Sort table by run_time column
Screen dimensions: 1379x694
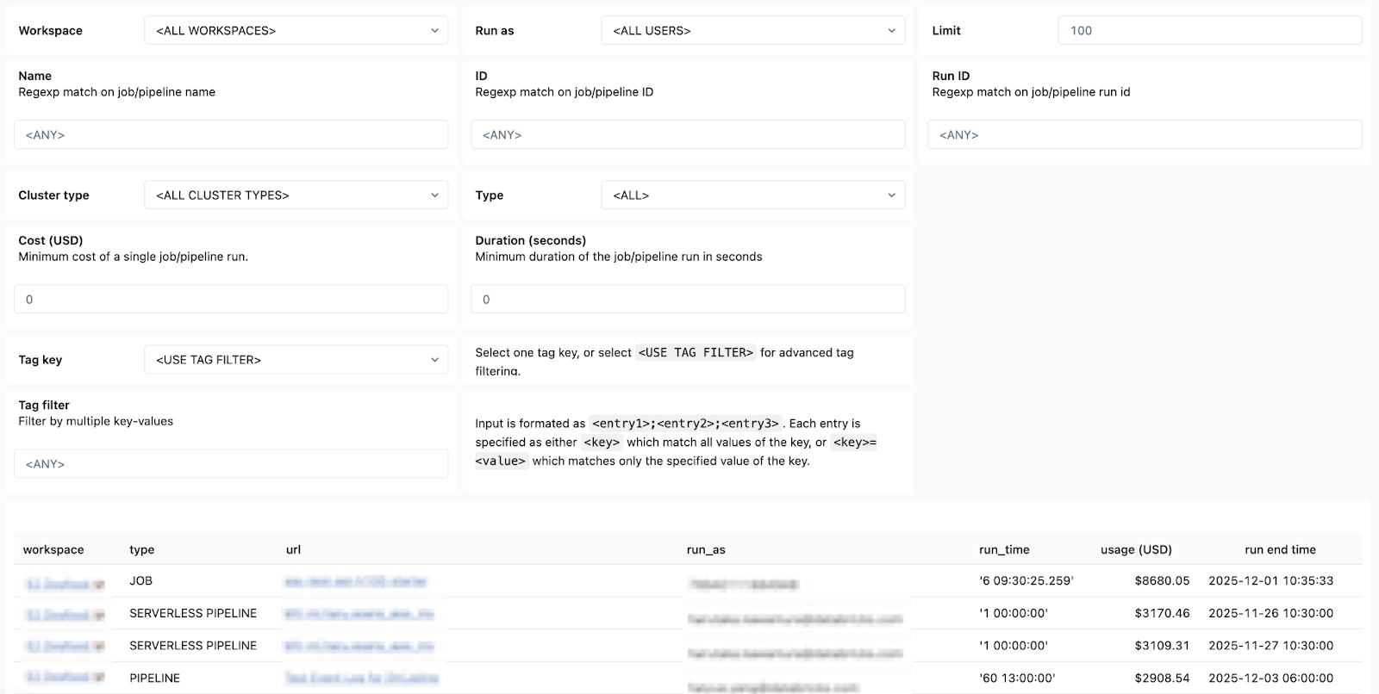[x=1004, y=550]
